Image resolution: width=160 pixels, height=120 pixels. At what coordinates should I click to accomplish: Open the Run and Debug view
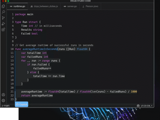[x=3, y=24]
